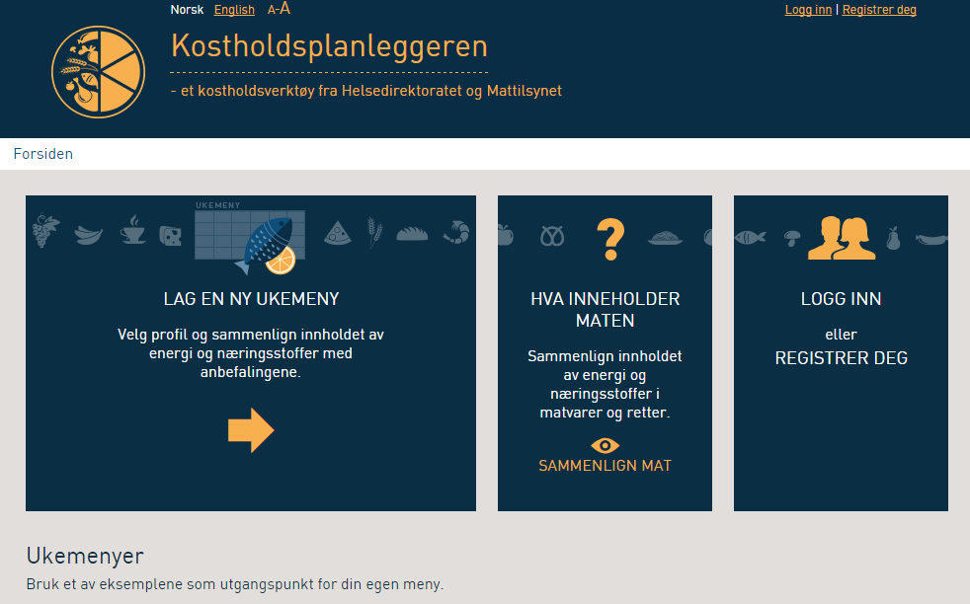This screenshot has height=604, width=970.
Task: Increase font size with large A
Action: [x=284, y=9]
